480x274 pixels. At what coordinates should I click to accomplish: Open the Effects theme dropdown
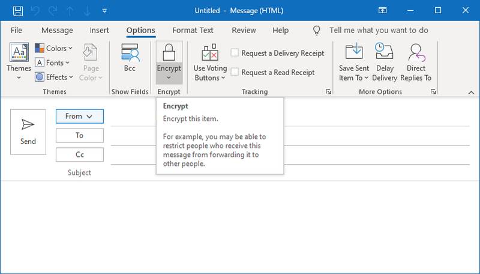pyautogui.click(x=54, y=77)
